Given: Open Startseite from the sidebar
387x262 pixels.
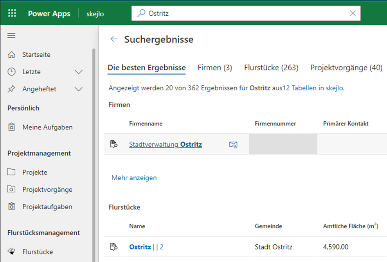Looking at the screenshot, I should pyautogui.click(x=36, y=55).
